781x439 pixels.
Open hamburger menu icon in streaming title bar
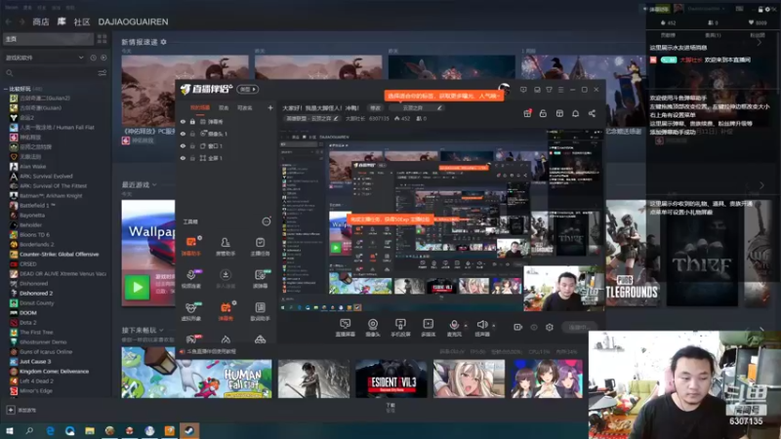560,90
